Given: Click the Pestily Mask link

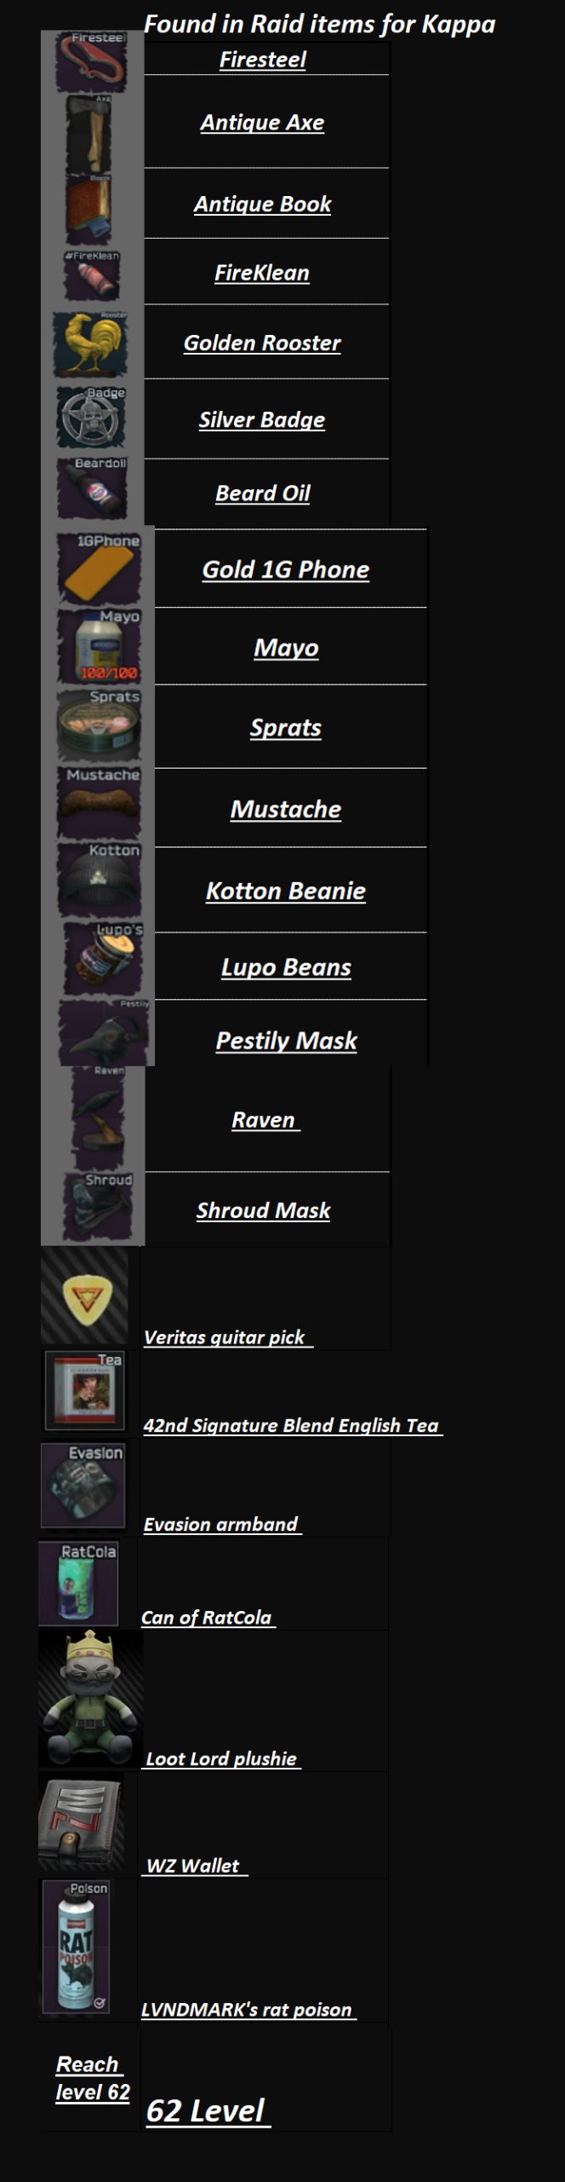Looking at the screenshot, I should pyautogui.click(x=287, y=1041).
